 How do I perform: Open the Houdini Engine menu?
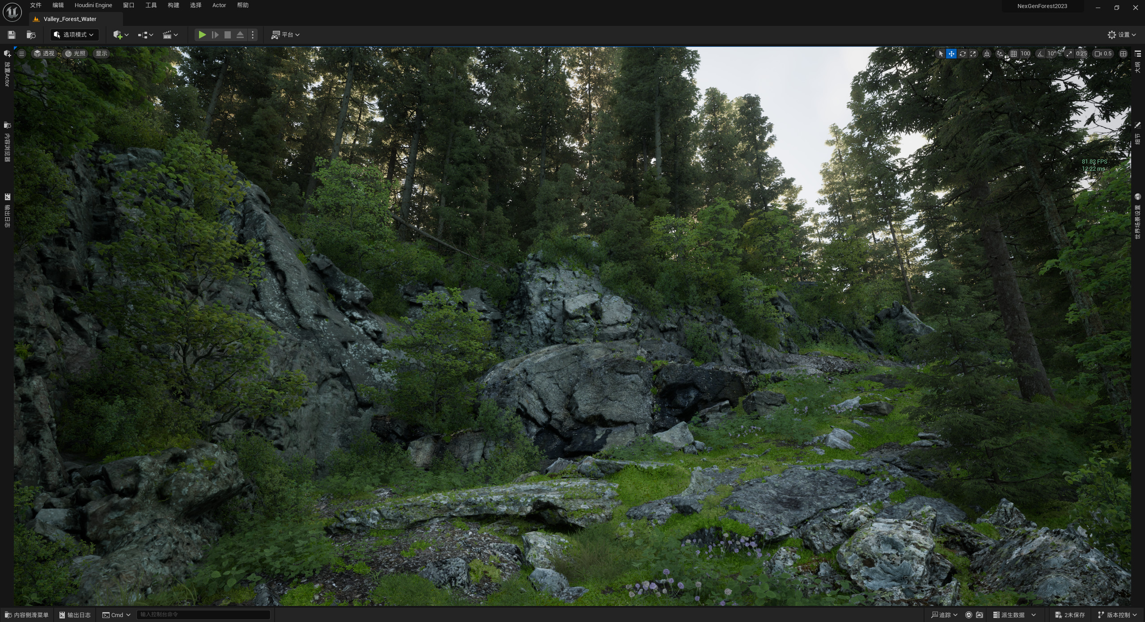93,5
